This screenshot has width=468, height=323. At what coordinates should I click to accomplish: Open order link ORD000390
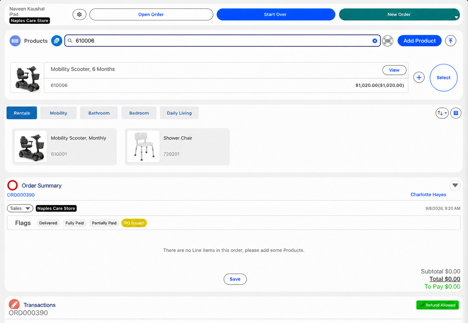click(x=21, y=195)
